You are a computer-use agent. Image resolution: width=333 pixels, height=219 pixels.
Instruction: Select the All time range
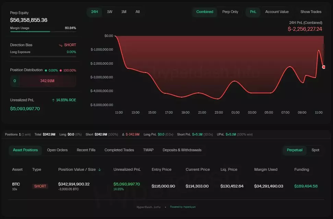pos(138,12)
